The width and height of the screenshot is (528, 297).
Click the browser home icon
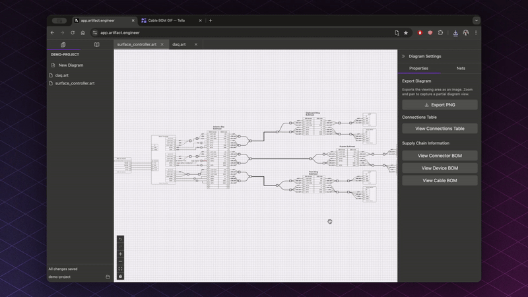pyautogui.click(x=83, y=32)
